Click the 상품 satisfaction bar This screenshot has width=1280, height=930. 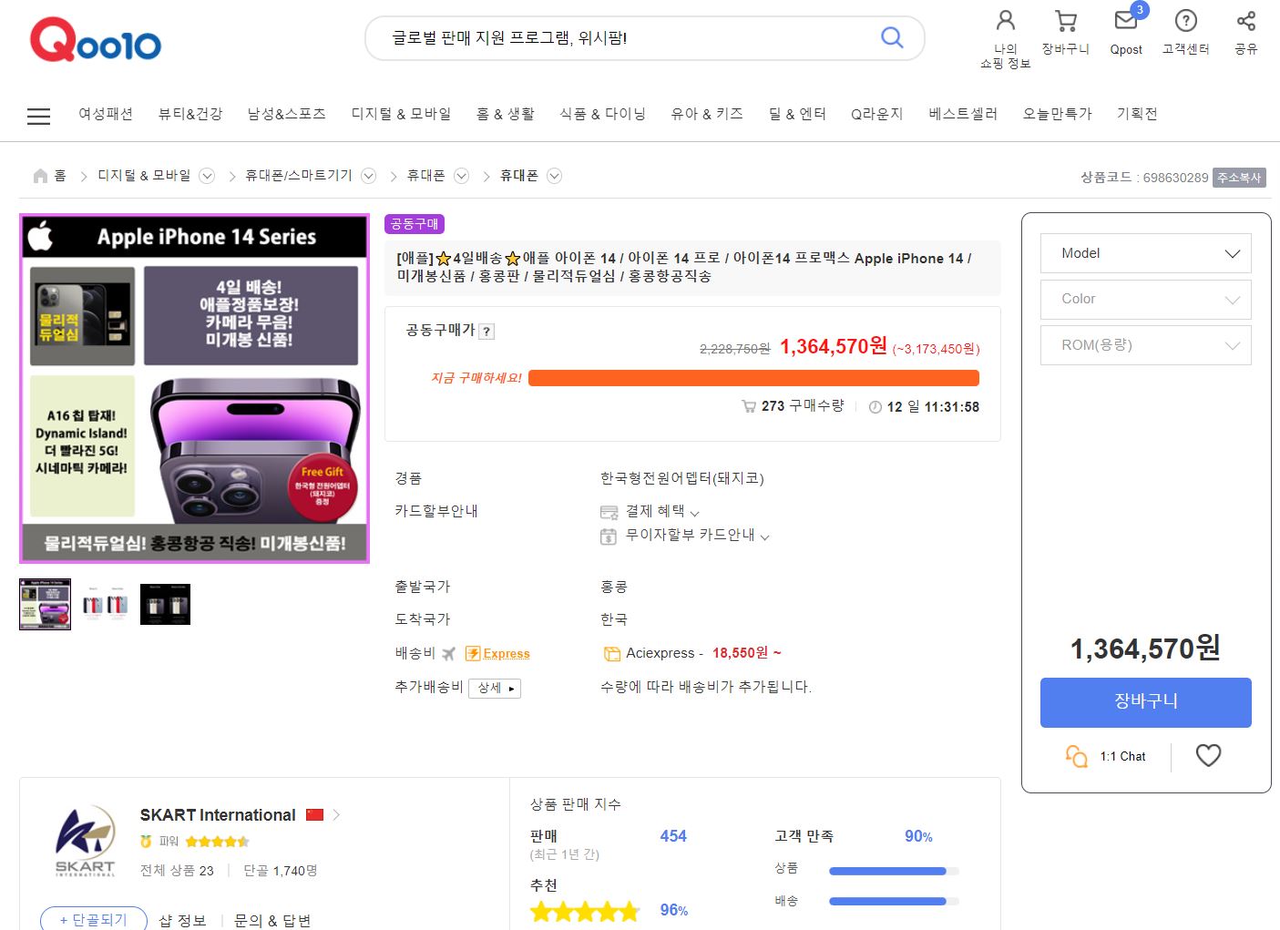pos(894,871)
